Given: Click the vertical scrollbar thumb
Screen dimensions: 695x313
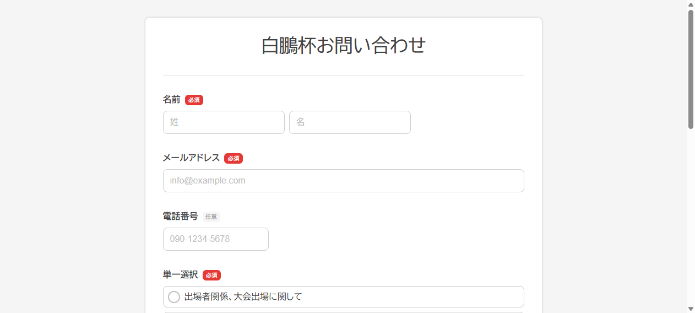Looking at the screenshot, I should pos(691,69).
